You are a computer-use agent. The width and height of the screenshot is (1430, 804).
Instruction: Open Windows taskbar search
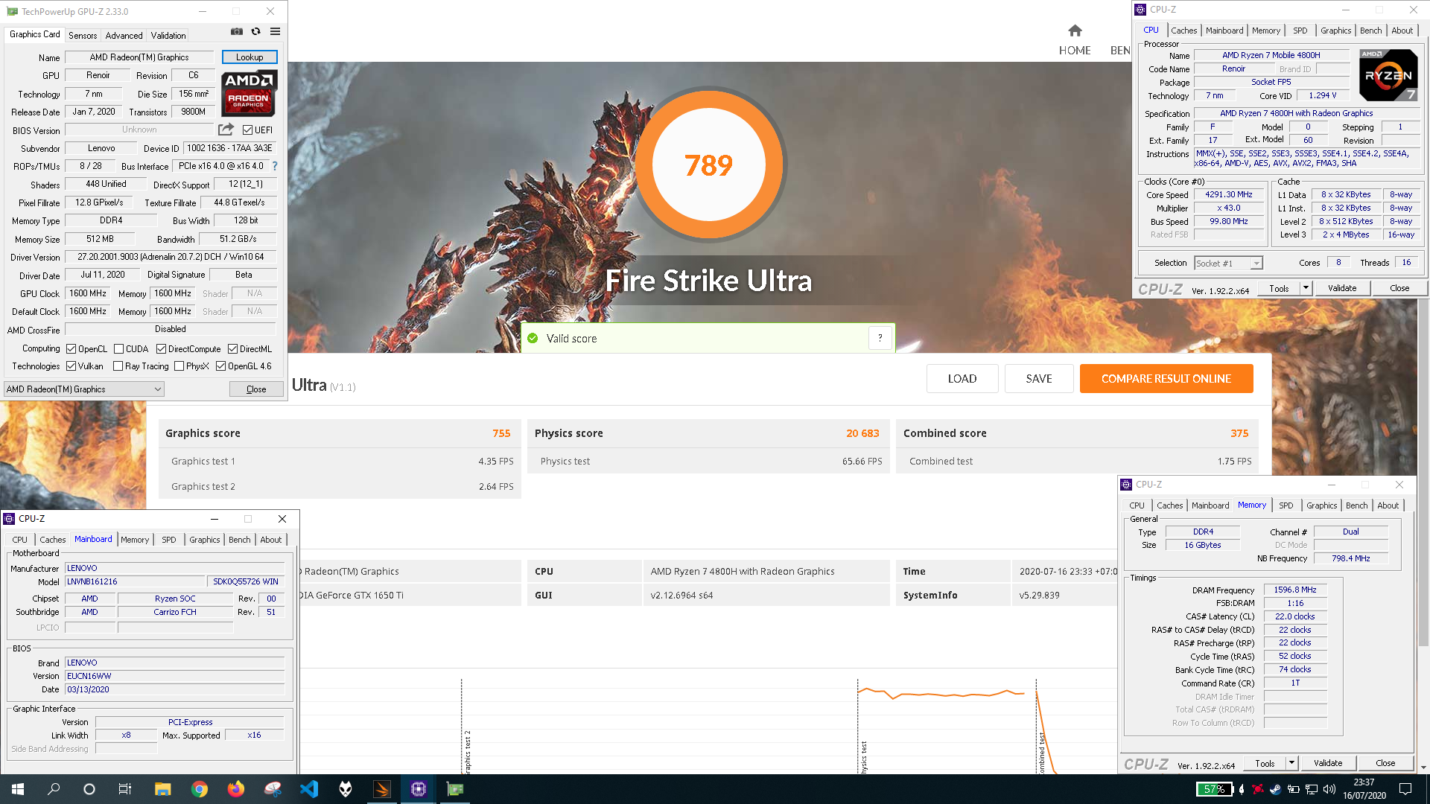click(54, 789)
